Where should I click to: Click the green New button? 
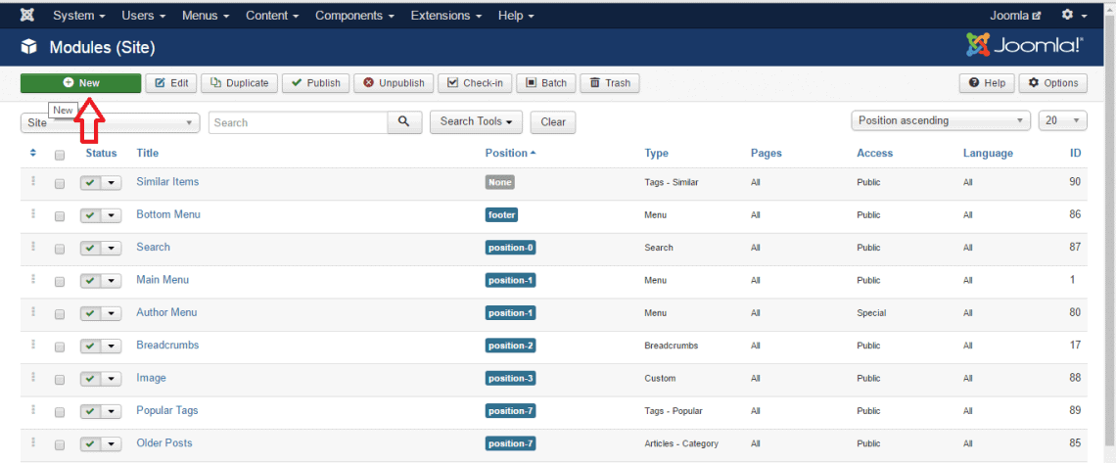click(x=80, y=83)
